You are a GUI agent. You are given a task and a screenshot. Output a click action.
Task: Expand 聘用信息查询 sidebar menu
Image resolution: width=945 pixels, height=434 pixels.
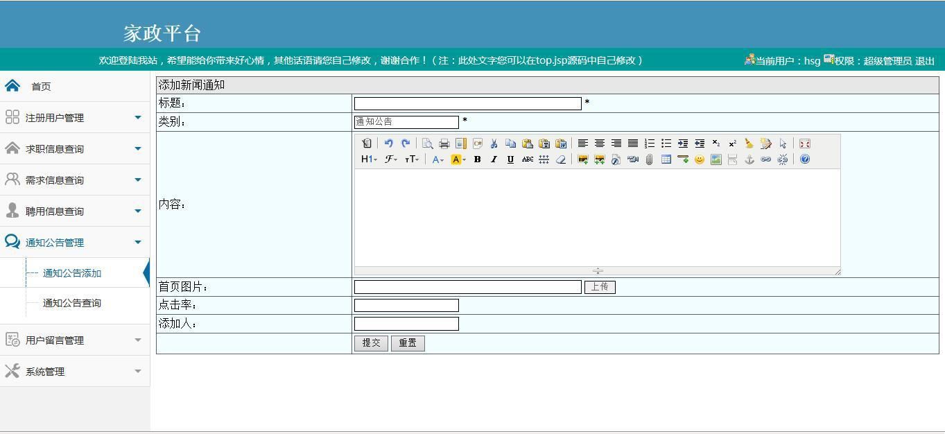[75, 211]
